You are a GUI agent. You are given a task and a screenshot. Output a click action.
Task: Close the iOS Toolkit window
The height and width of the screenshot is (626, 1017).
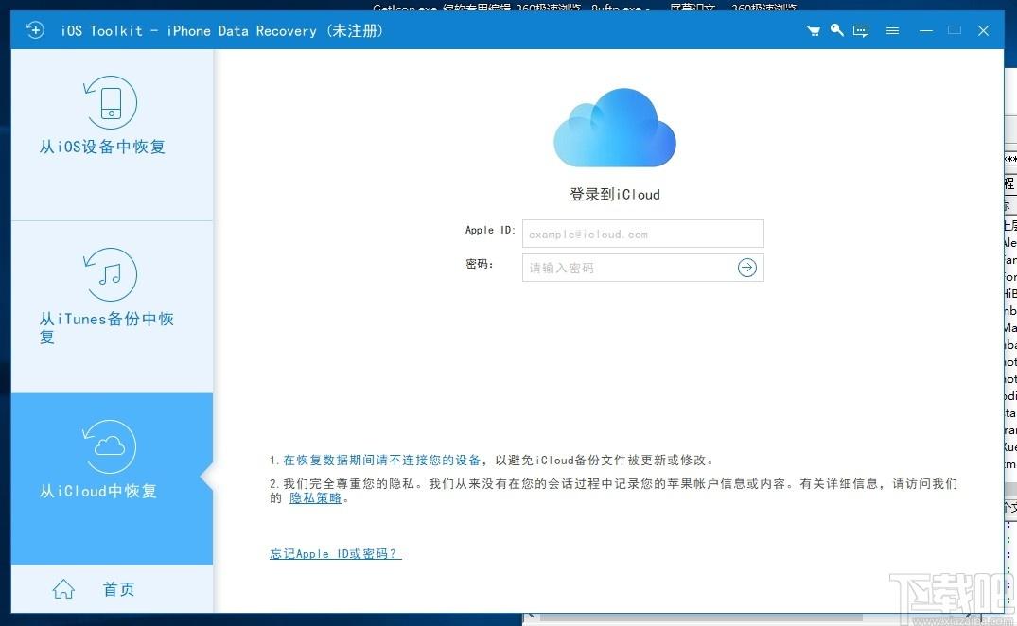click(983, 30)
